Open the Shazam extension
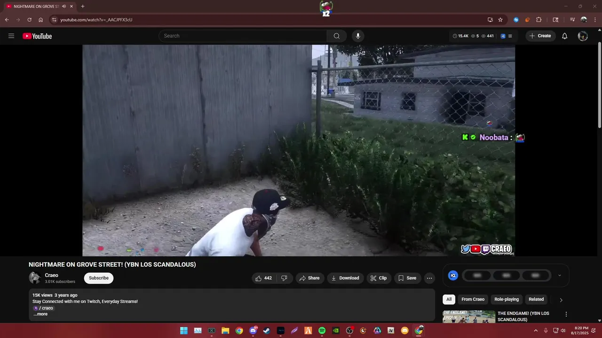The image size is (602, 338). [x=516, y=20]
